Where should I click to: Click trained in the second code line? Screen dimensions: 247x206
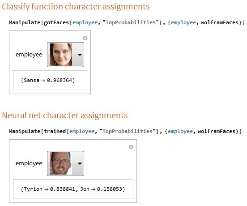[x=55, y=131]
